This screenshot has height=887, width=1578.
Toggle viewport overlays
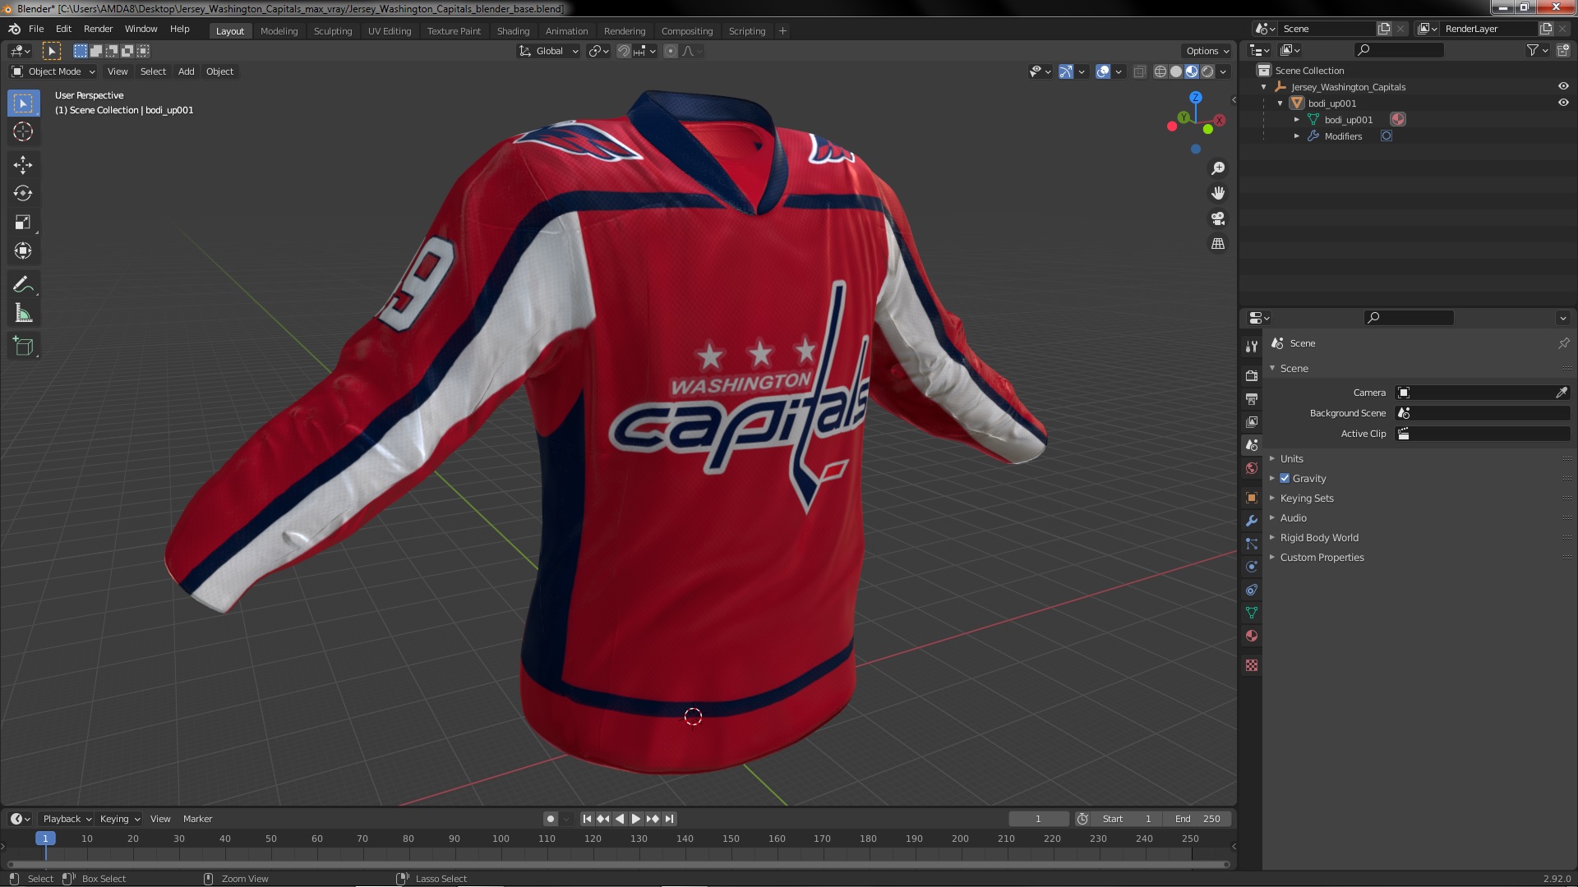point(1103,71)
